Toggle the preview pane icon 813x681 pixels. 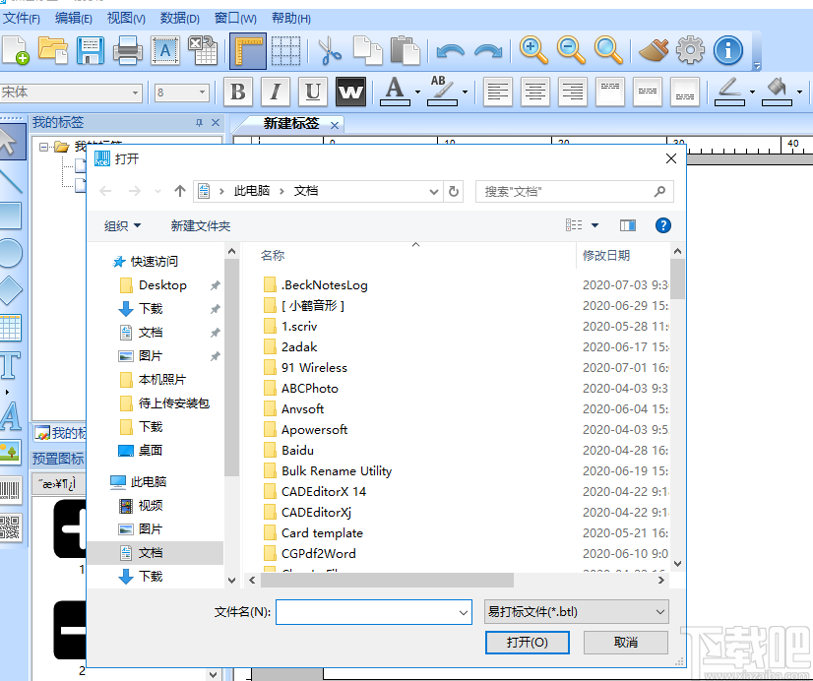[x=627, y=225]
